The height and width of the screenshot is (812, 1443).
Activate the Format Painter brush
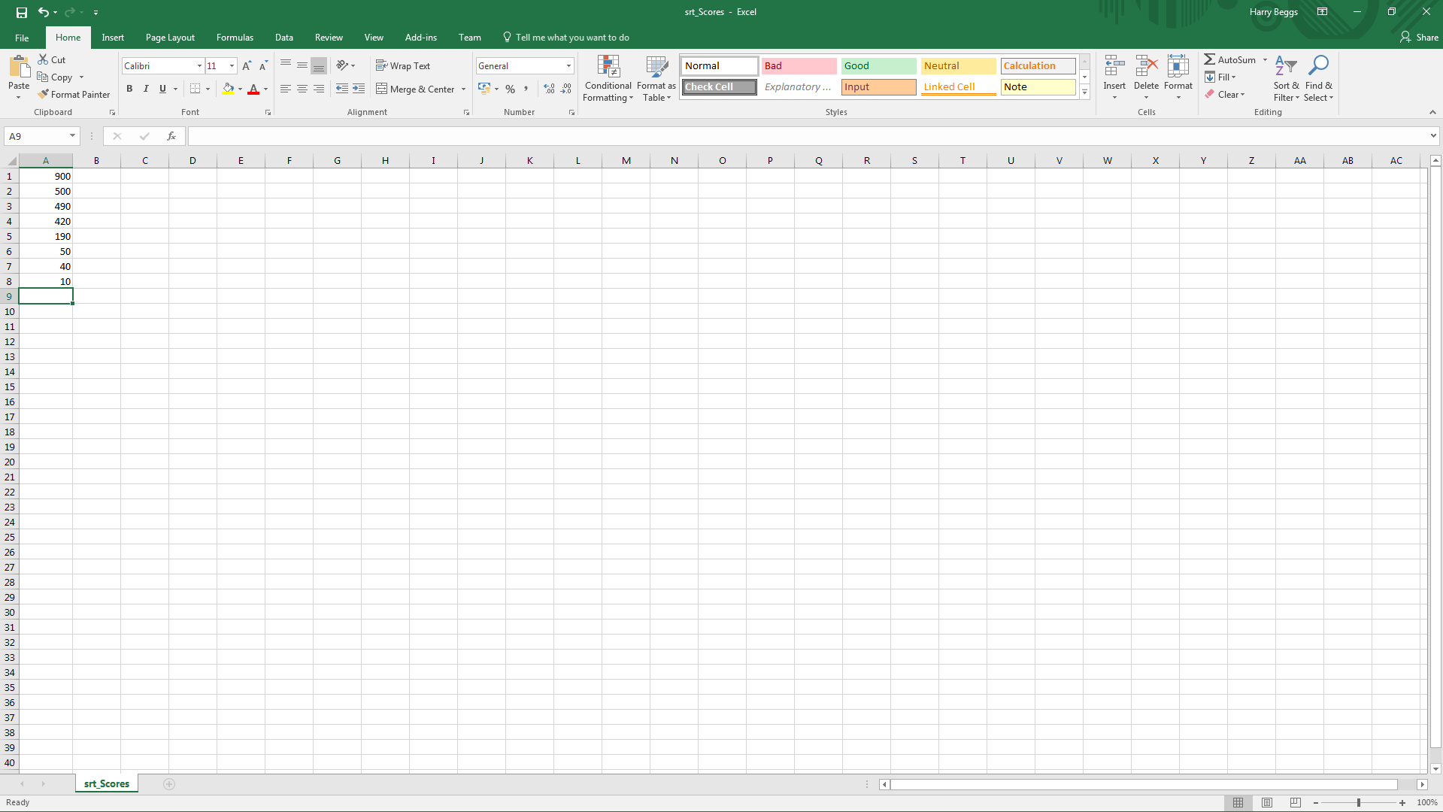tap(74, 94)
